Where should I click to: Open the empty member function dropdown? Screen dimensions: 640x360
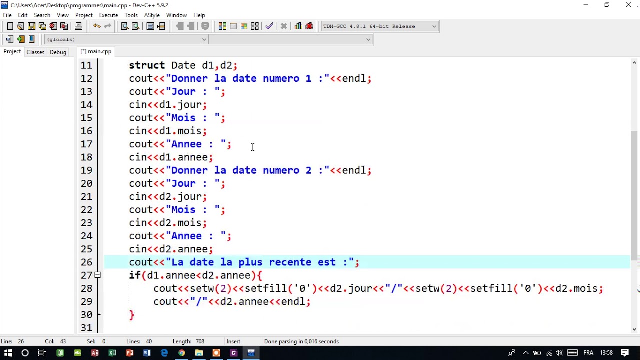[290, 39]
